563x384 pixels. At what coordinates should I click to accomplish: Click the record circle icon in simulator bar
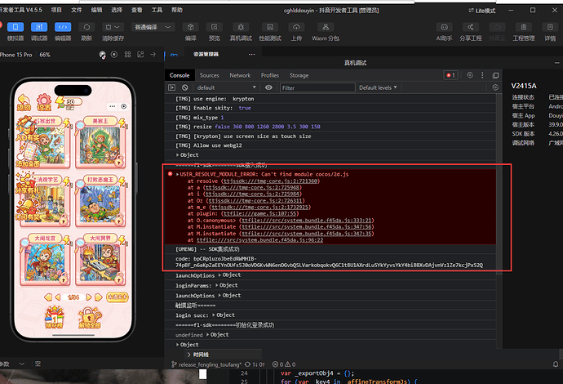tap(114, 55)
